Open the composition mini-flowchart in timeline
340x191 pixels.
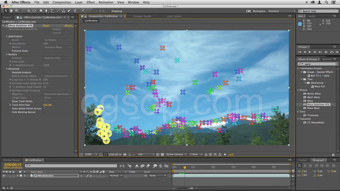coord(122,166)
